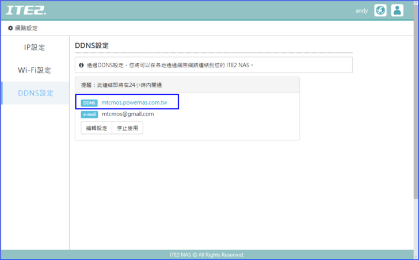The width and height of the screenshot is (419, 260).
Task: Open mtcmos.powernas.com.tw link
Action: 134,102
